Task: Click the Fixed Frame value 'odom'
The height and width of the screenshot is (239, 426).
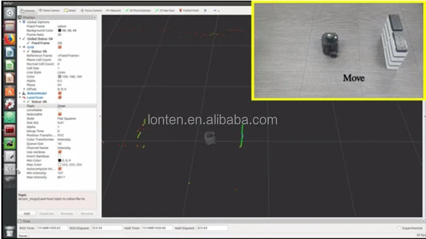Action: 62,26
